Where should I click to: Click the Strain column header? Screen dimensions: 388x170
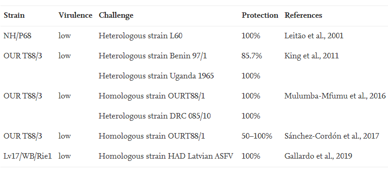14,15
